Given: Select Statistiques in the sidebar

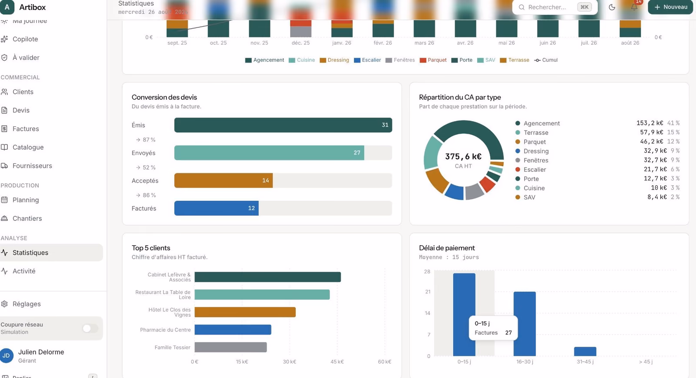Looking at the screenshot, I should (51, 253).
